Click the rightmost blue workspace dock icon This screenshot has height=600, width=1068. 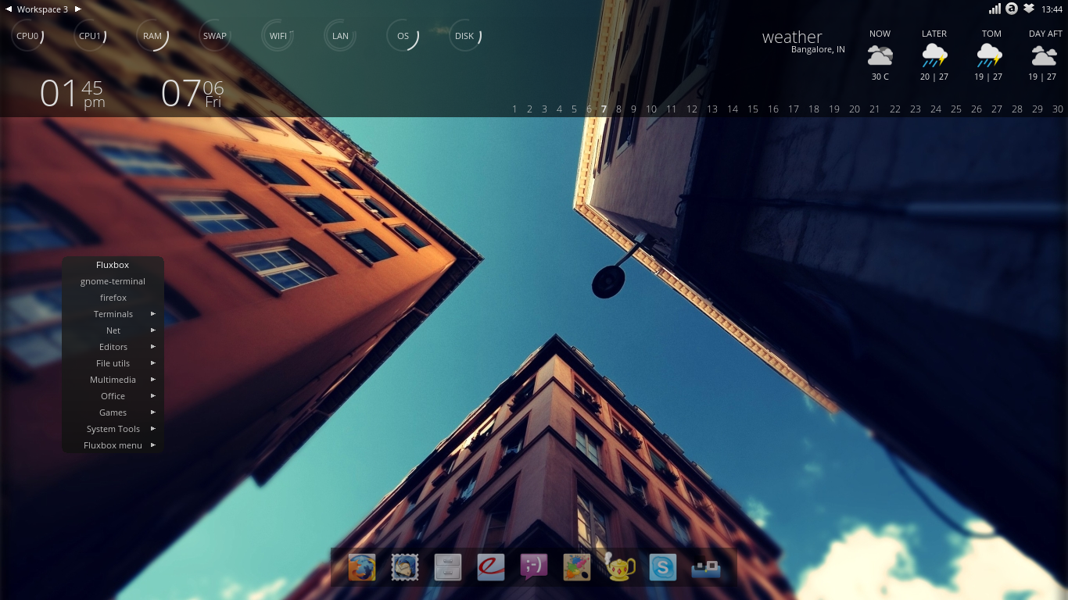pyautogui.click(x=706, y=568)
